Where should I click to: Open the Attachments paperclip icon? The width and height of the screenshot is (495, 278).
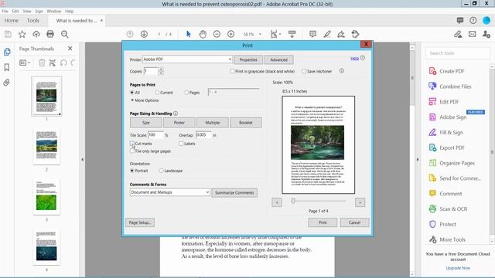tap(7, 83)
